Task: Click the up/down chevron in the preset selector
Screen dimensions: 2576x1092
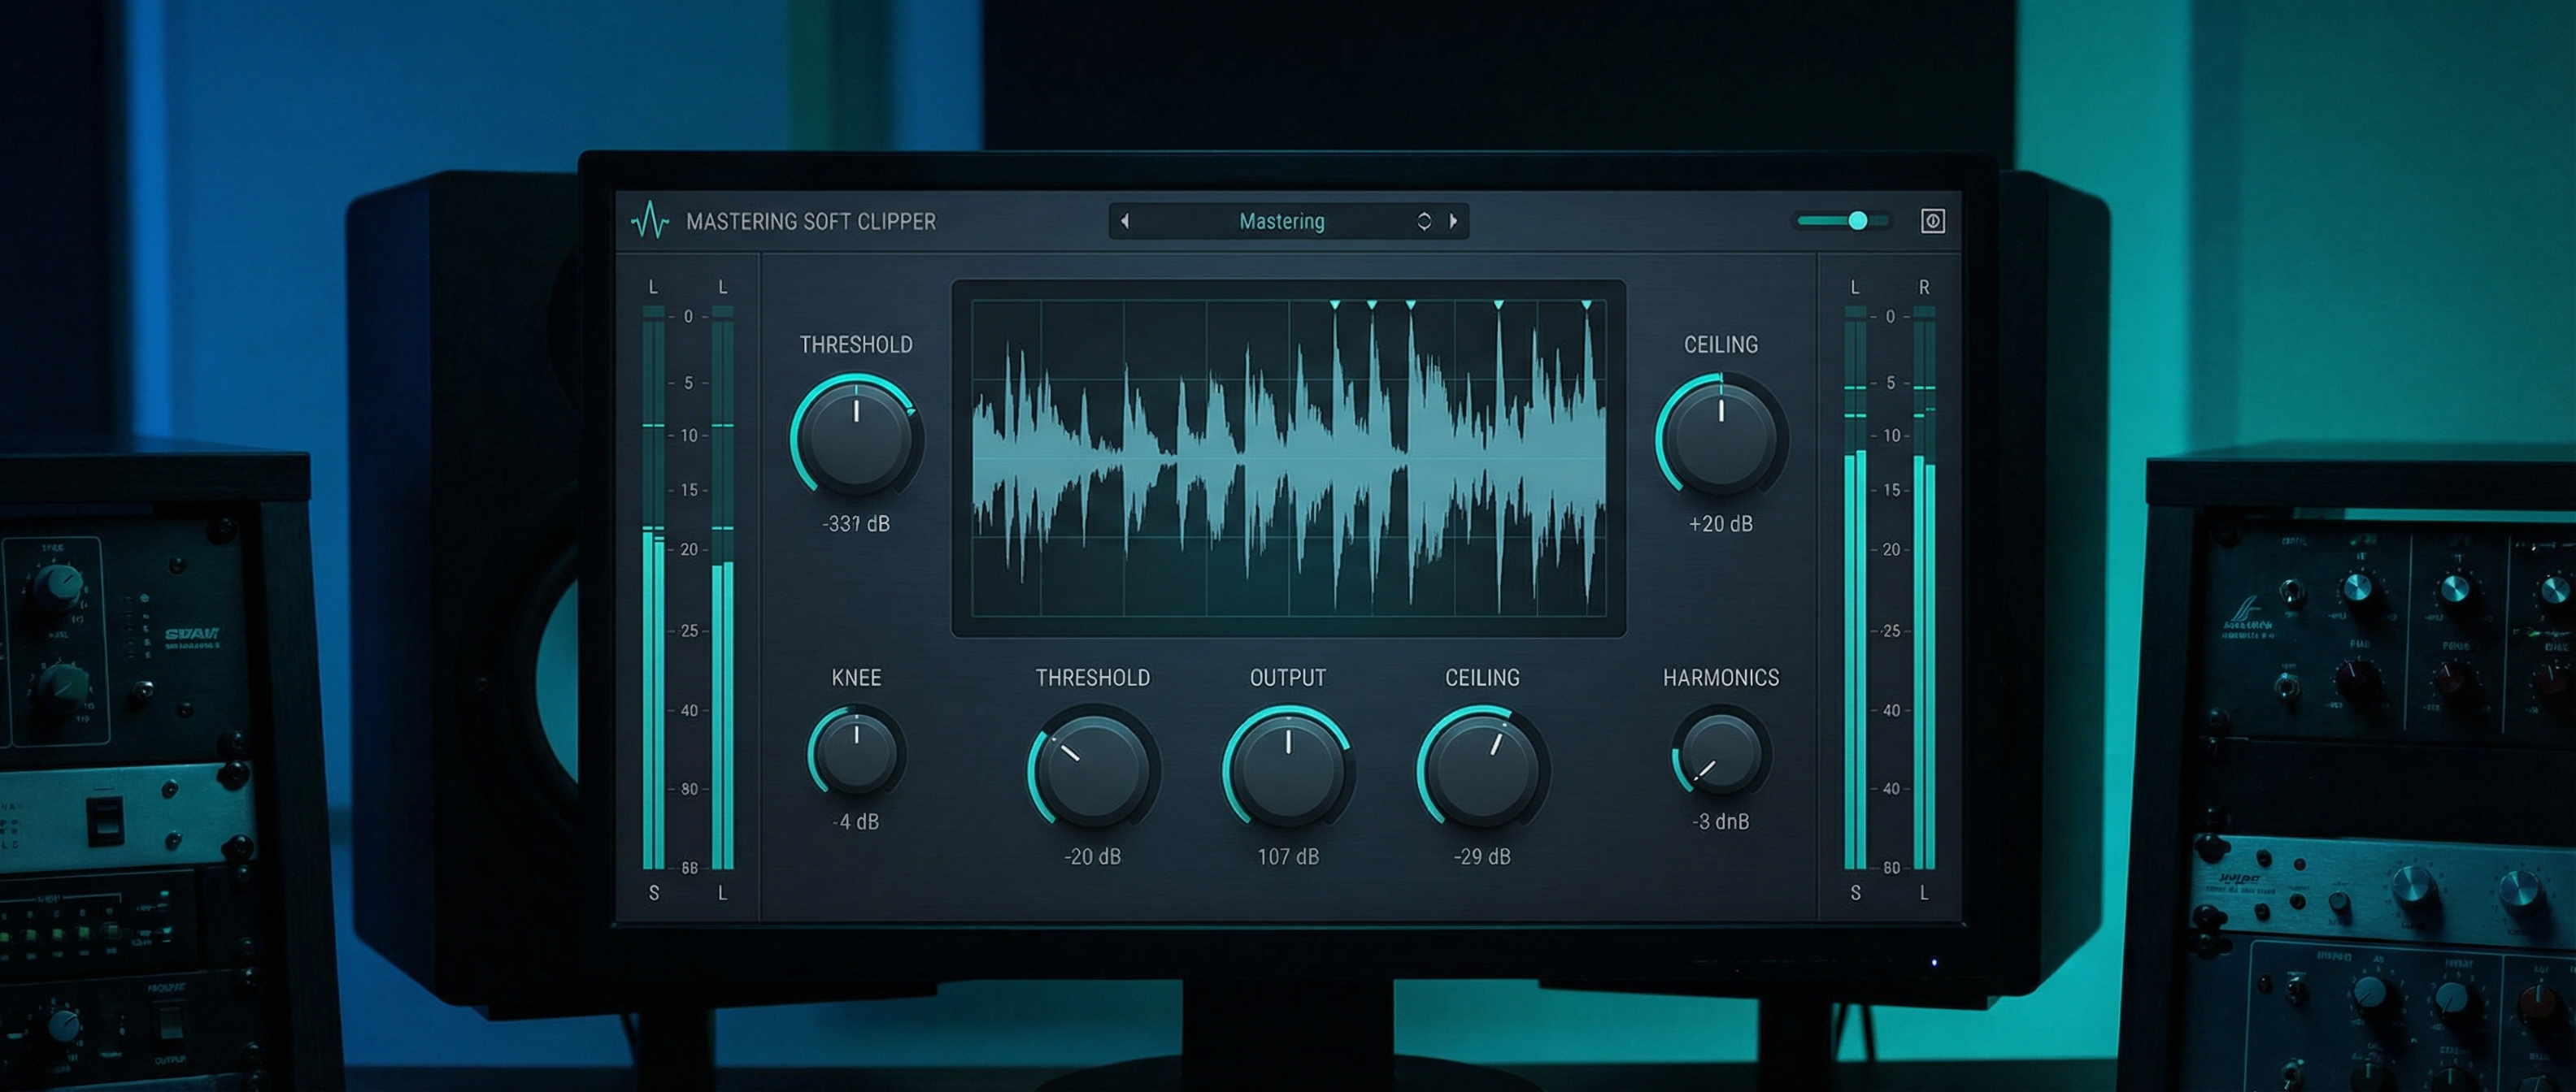Action: point(1424,221)
